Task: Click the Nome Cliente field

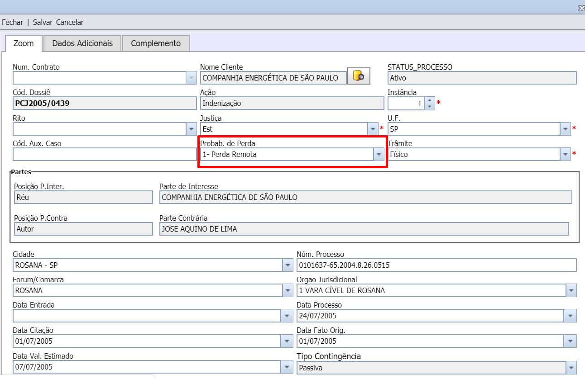Action: (x=273, y=78)
